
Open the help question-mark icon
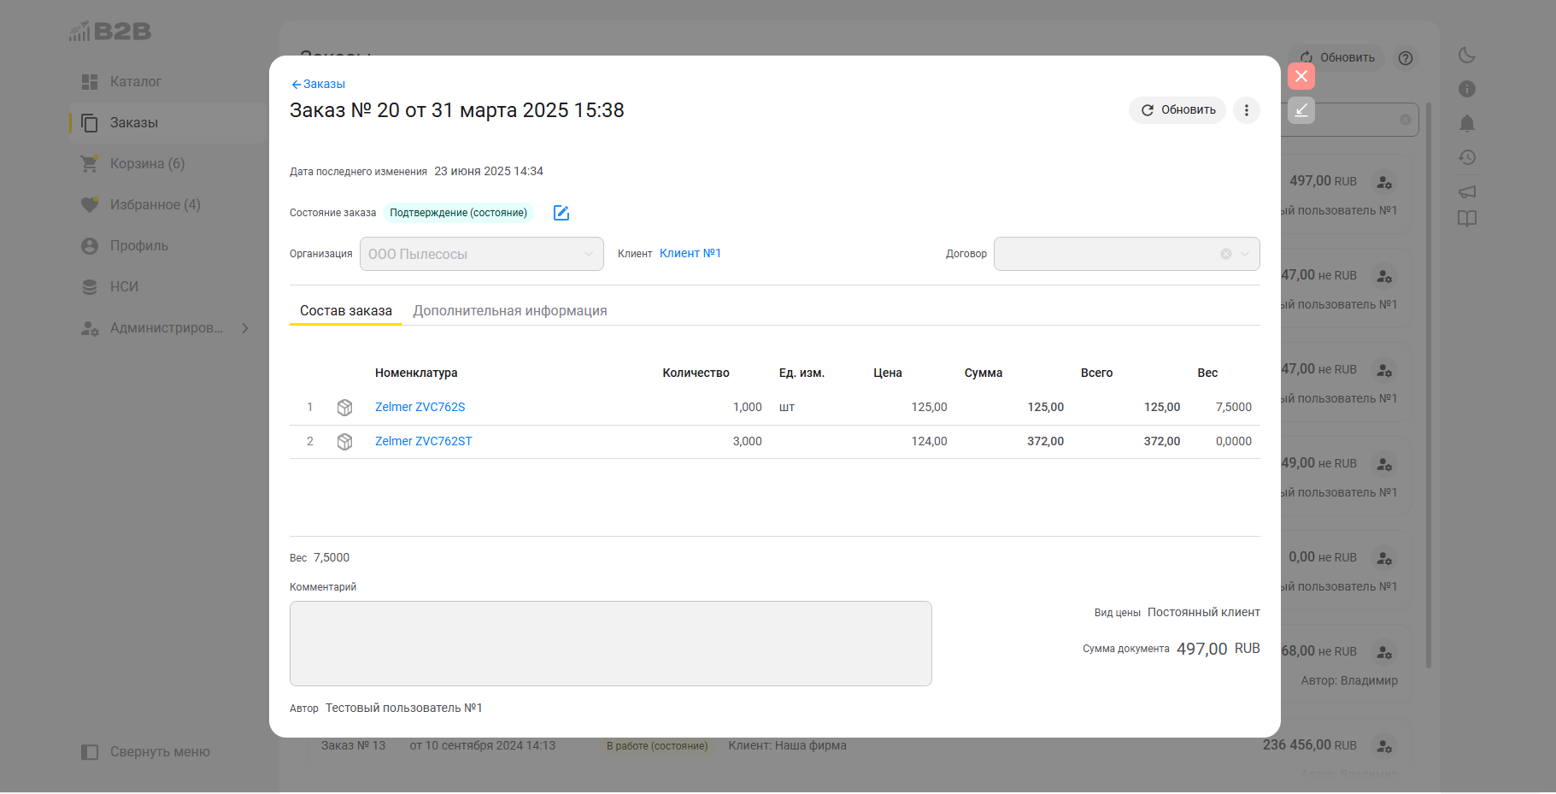coord(1406,58)
